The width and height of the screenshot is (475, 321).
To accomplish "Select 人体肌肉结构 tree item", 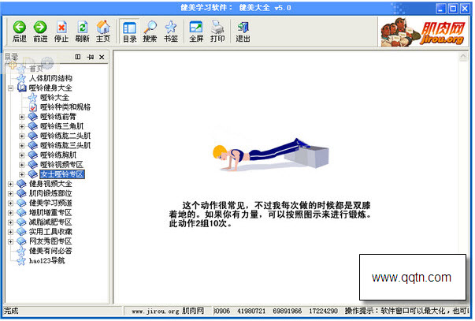I will 50,78.
